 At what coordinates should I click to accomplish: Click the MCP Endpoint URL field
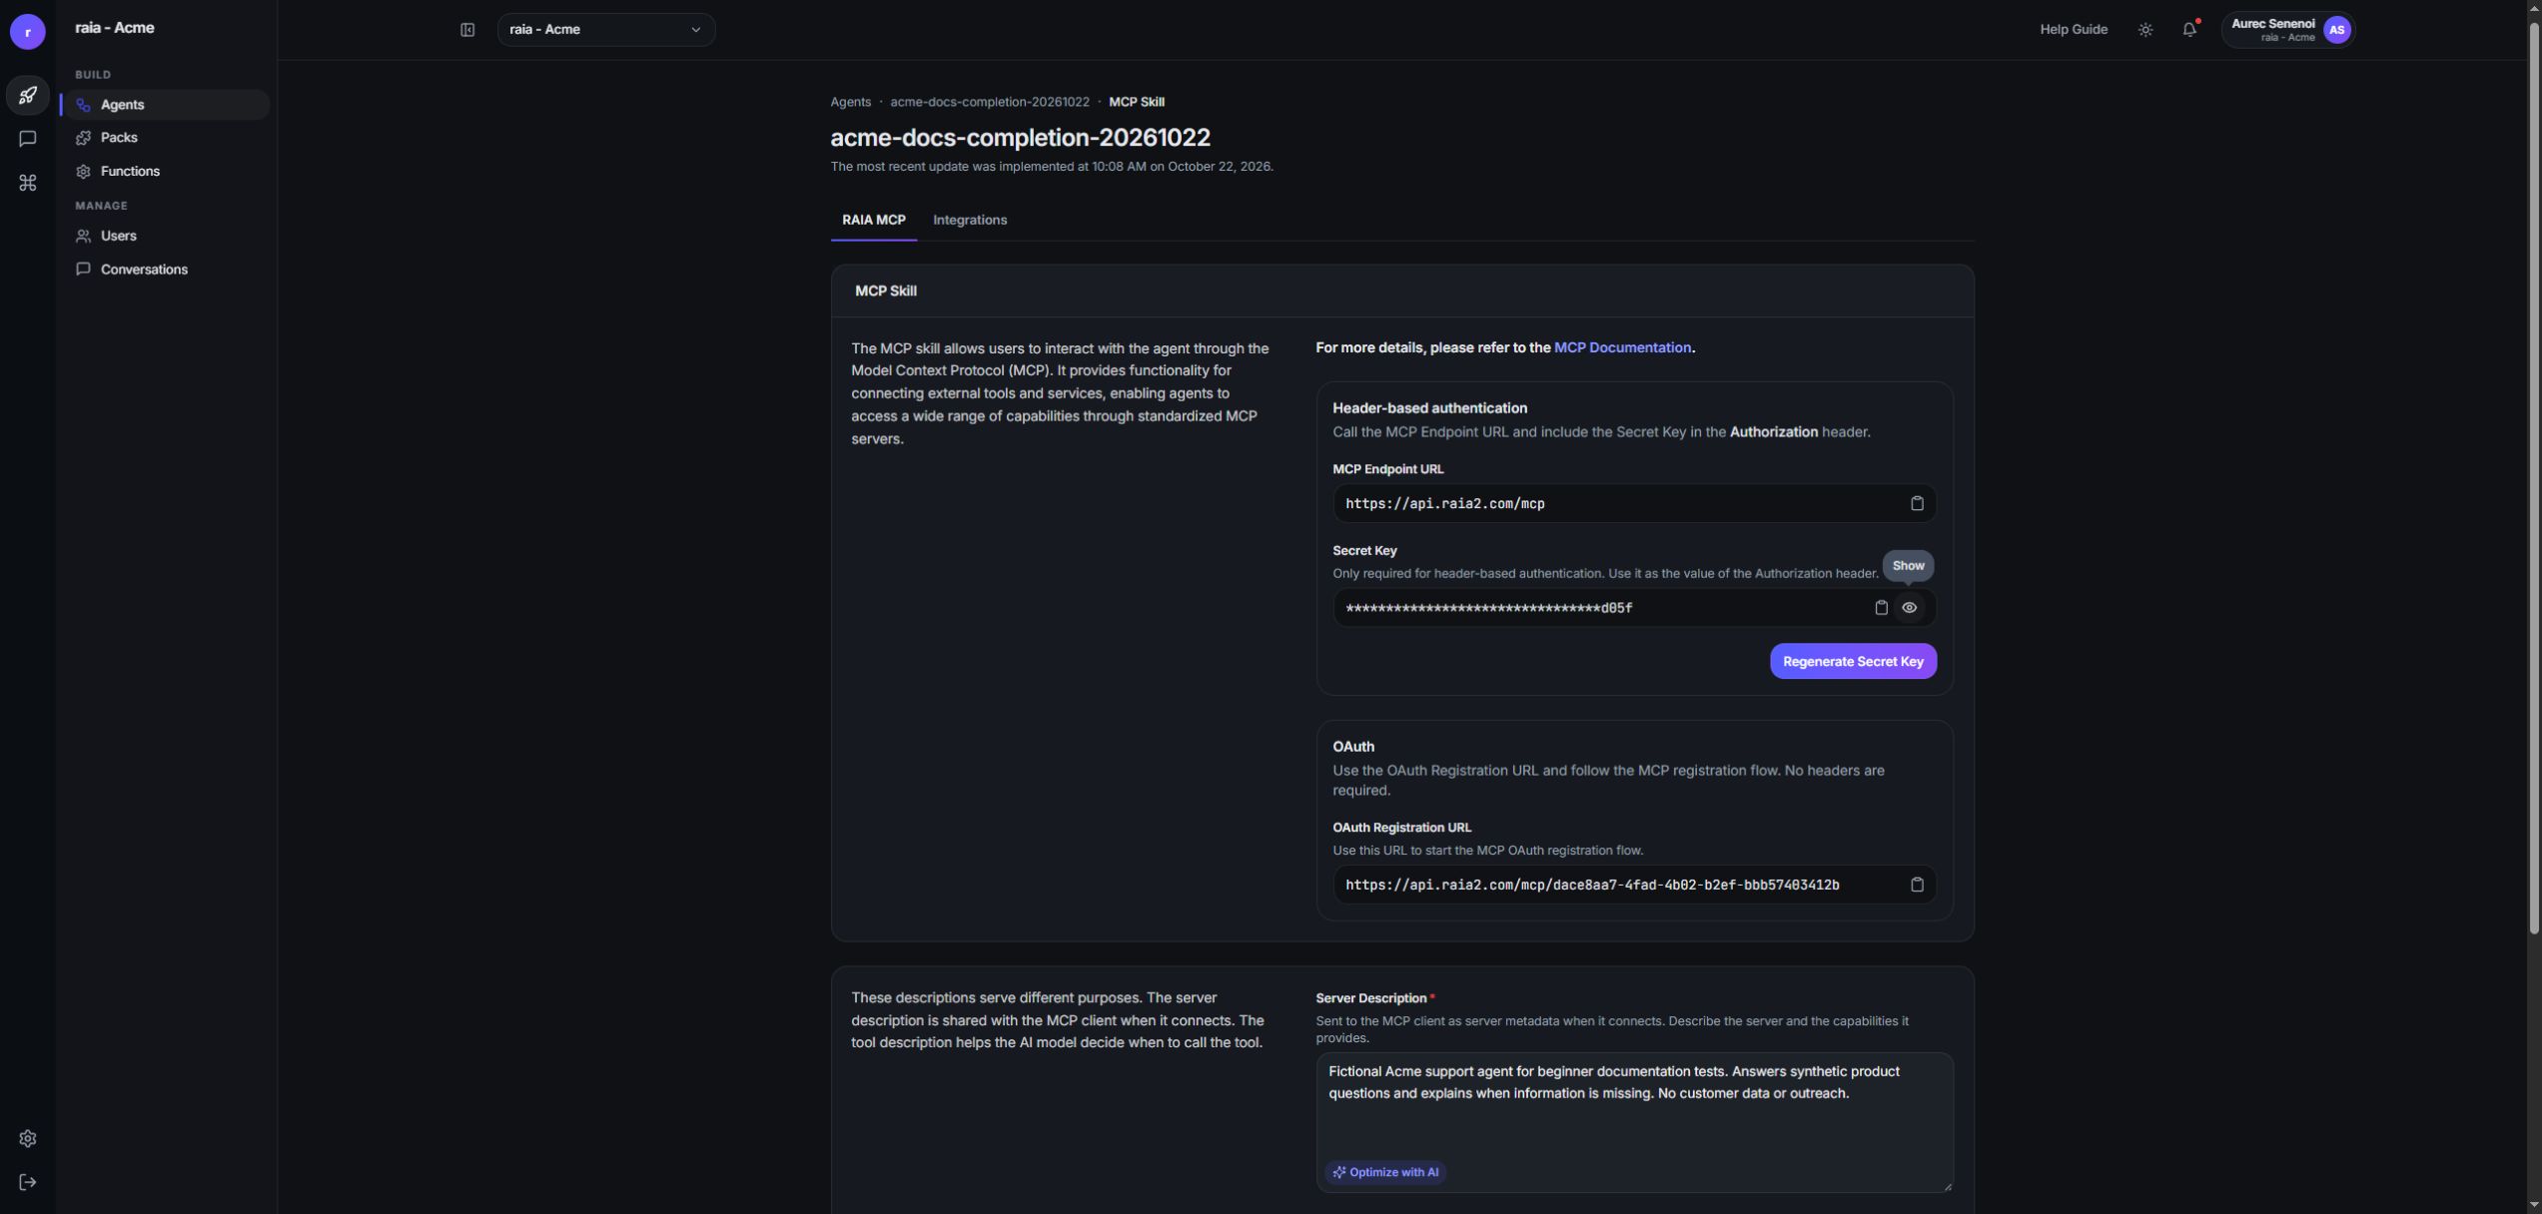tap(1633, 504)
